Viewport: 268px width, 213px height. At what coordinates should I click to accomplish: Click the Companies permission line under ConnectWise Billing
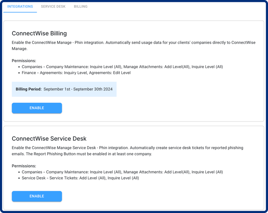[122, 67]
